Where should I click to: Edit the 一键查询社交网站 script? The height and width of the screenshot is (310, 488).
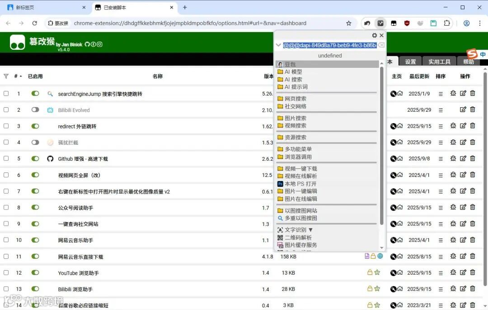(x=463, y=224)
